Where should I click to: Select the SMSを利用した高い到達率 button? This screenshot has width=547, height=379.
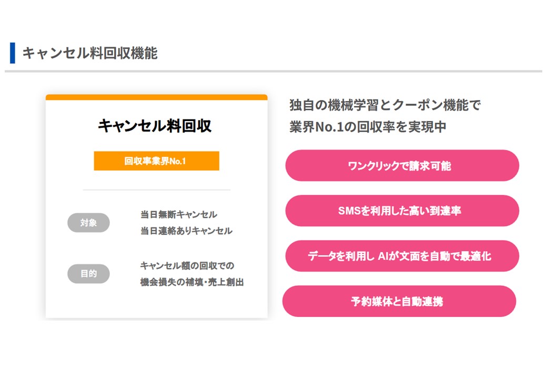click(402, 211)
